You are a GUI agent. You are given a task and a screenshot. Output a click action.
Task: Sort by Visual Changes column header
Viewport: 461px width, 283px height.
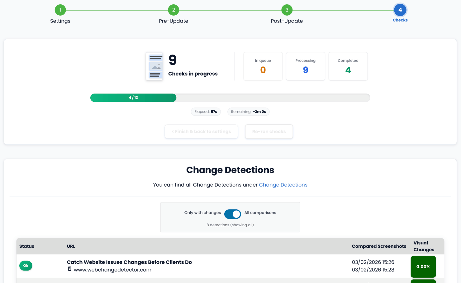[424, 246]
